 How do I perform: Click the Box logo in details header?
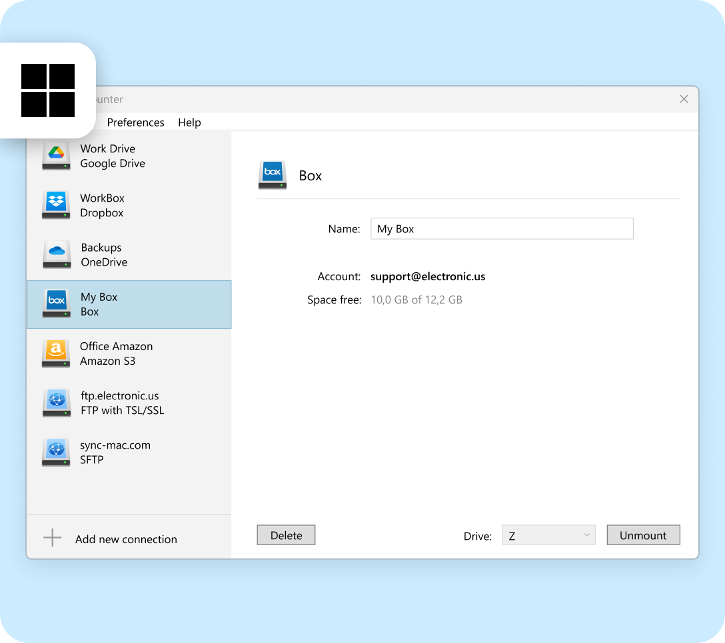pyautogui.click(x=272, y=175)
